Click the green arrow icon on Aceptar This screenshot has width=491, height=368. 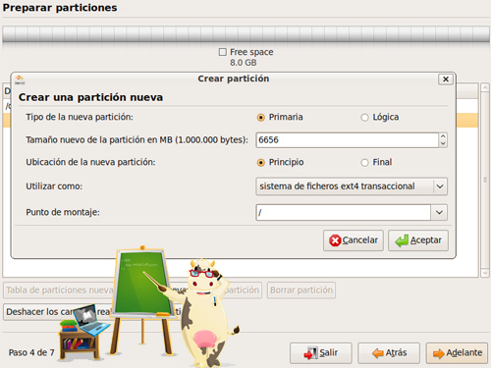[402, 240]
